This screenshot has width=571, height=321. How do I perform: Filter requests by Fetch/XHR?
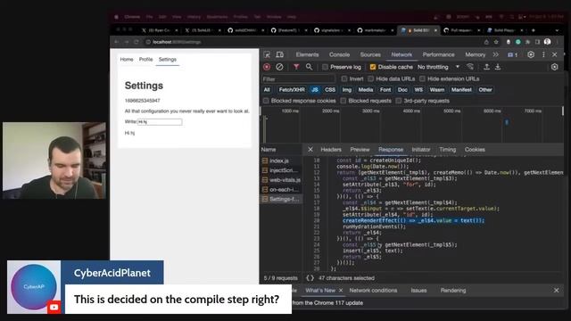[292, 90]
